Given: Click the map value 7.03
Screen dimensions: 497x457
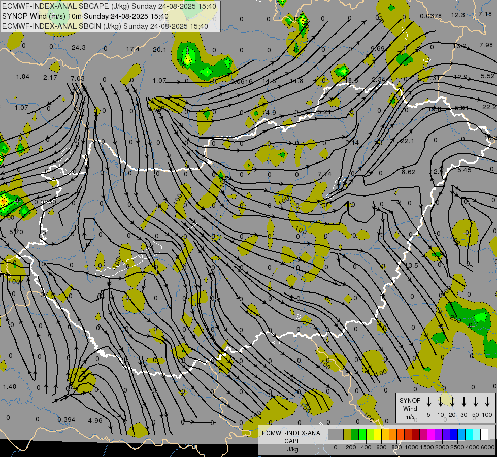Looking at the screenshot, I should tap(78, 78).
